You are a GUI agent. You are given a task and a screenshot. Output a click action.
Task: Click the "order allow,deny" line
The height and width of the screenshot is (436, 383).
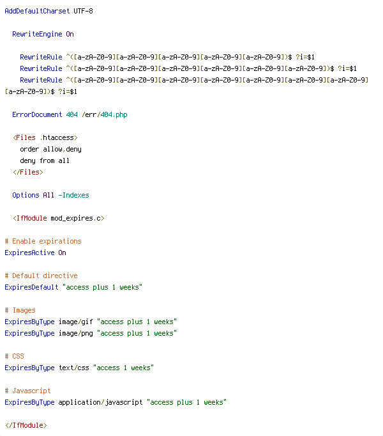tap(50, 150)
